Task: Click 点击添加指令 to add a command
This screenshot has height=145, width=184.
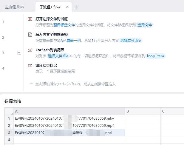Action: pos(75,84)
